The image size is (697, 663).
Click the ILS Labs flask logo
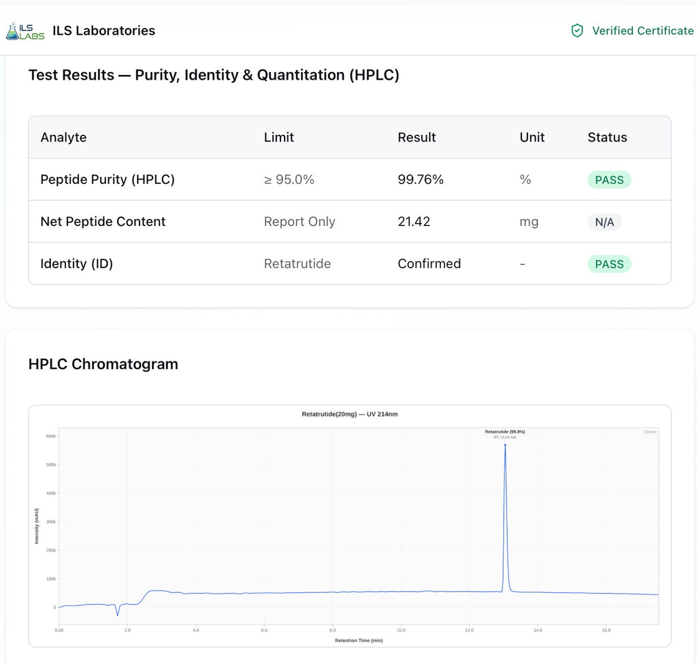(x=25, y=31)
